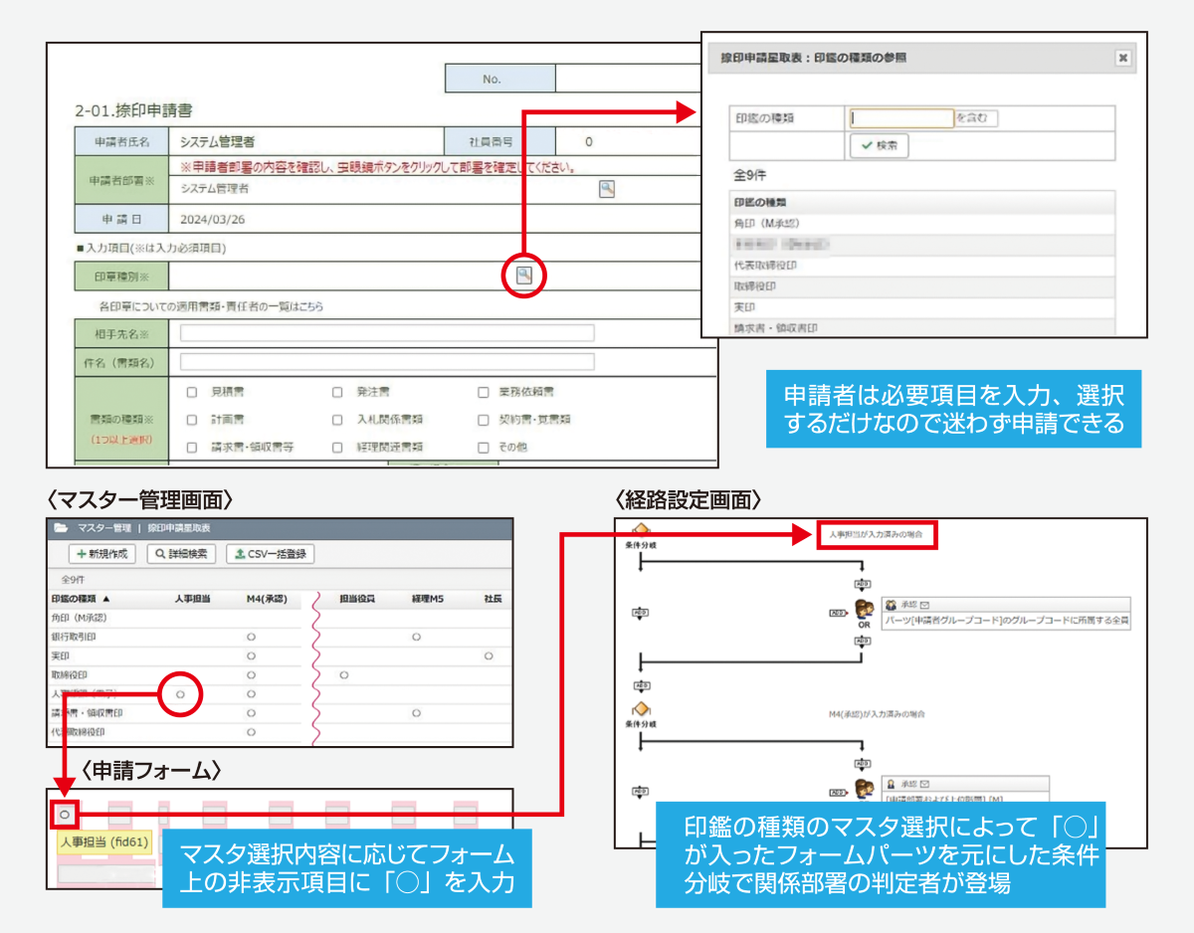
Task: Select 代表取締役印 from the seal type list
Action: click(765, 266)
